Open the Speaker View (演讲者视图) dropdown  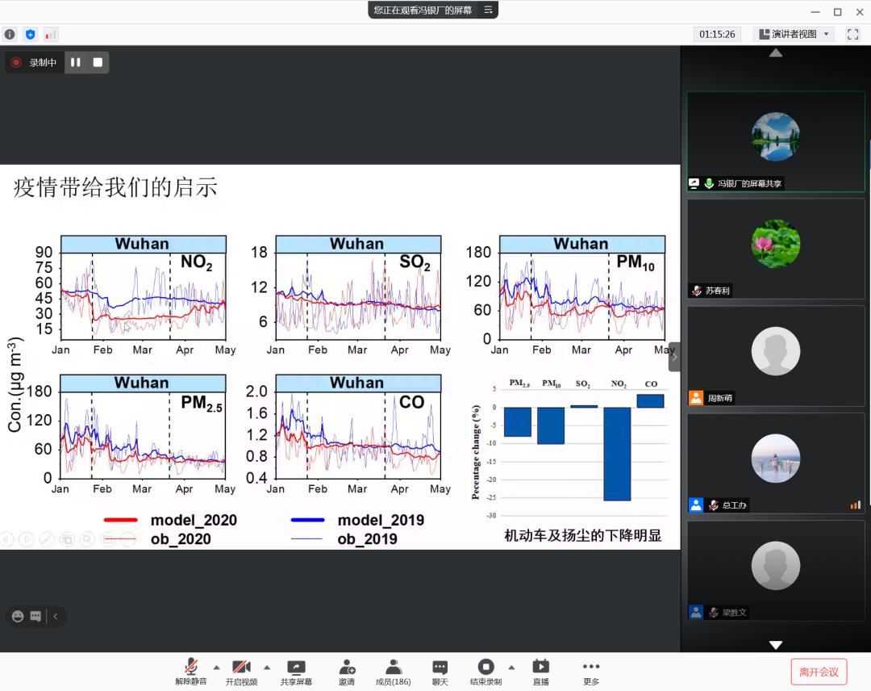coord(793,34)
